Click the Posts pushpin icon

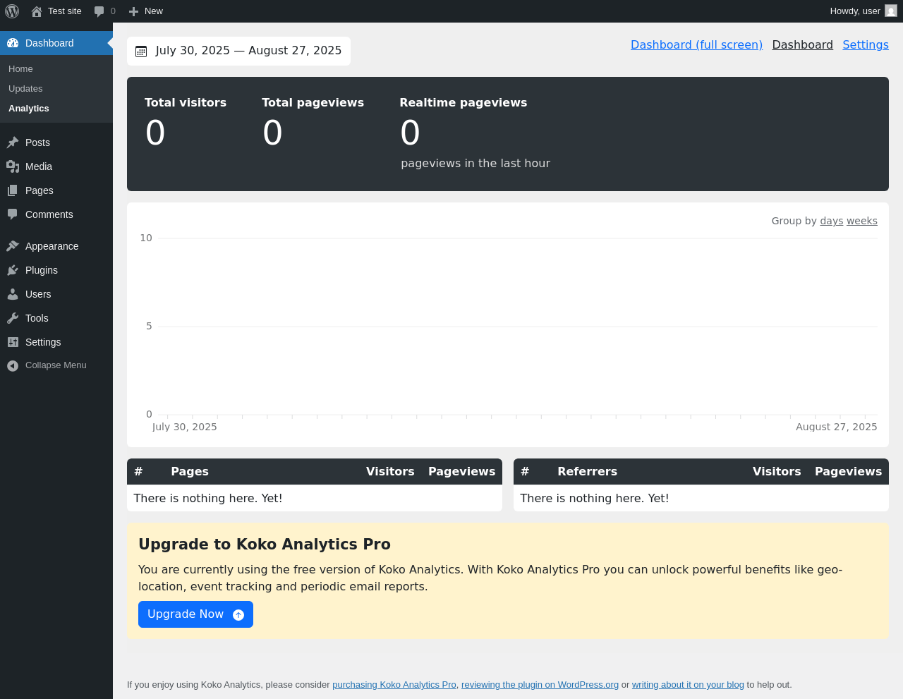pyautogui.click(x=13, y=142)
